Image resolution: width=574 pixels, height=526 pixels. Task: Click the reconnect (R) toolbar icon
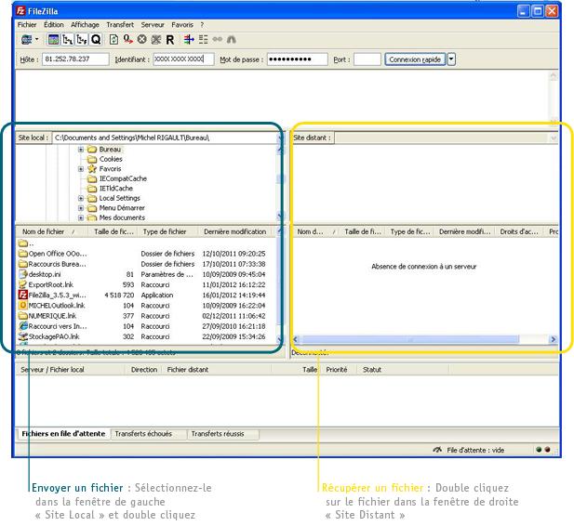coord(170,40)
